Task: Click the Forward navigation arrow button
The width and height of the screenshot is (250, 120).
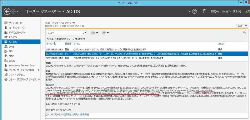Action: 13,12
